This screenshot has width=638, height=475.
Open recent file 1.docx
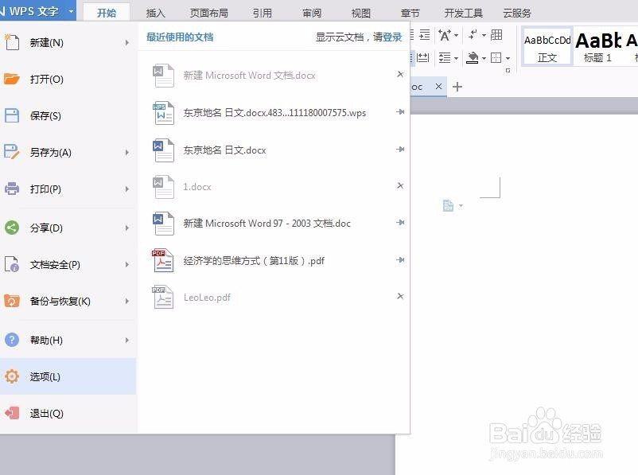pyautogui.click(x=197, y=187)
